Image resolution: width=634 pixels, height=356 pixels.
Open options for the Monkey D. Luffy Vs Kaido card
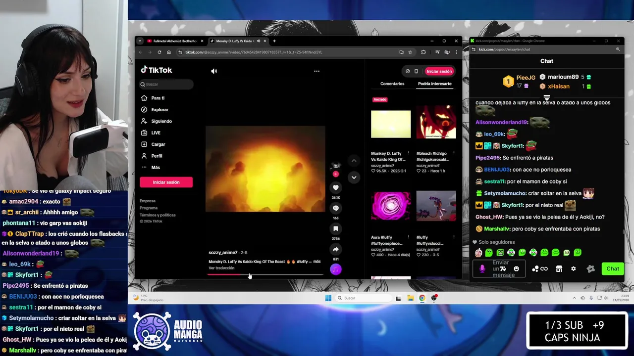click(x=409, y=154)
